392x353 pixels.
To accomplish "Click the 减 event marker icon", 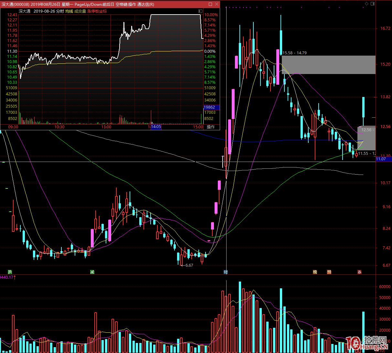I will pos(92,272).
